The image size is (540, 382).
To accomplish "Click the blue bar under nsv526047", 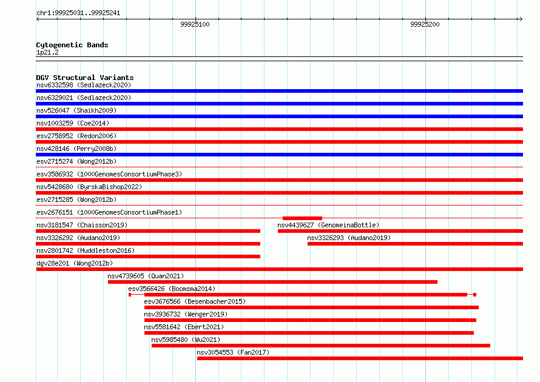I will coord(279,116).
